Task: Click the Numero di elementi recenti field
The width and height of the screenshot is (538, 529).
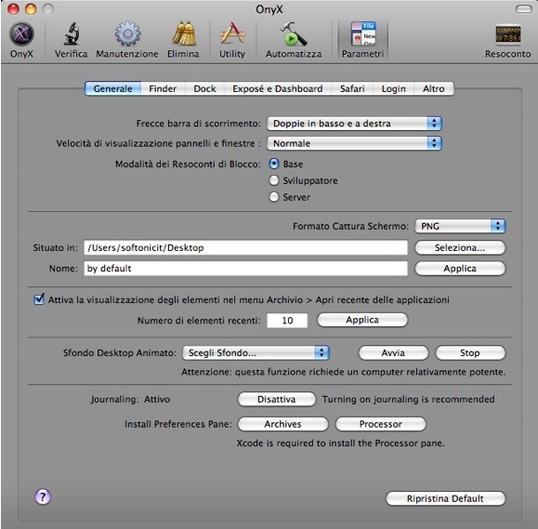Action: click(287, 321)
